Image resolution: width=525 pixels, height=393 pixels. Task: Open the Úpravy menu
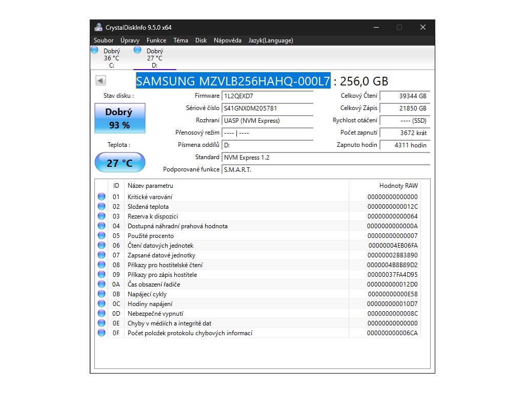pos(130,40)
